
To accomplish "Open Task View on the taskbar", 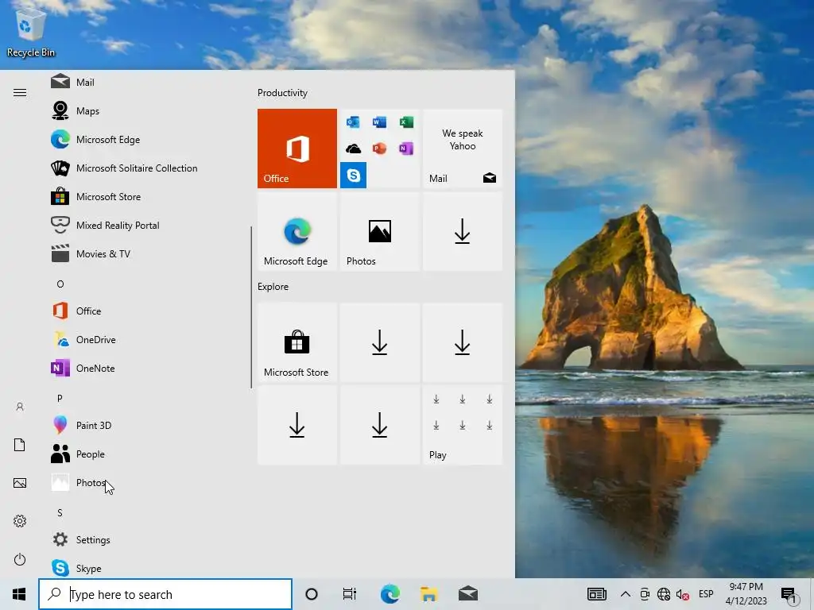I will pos(350,594).
